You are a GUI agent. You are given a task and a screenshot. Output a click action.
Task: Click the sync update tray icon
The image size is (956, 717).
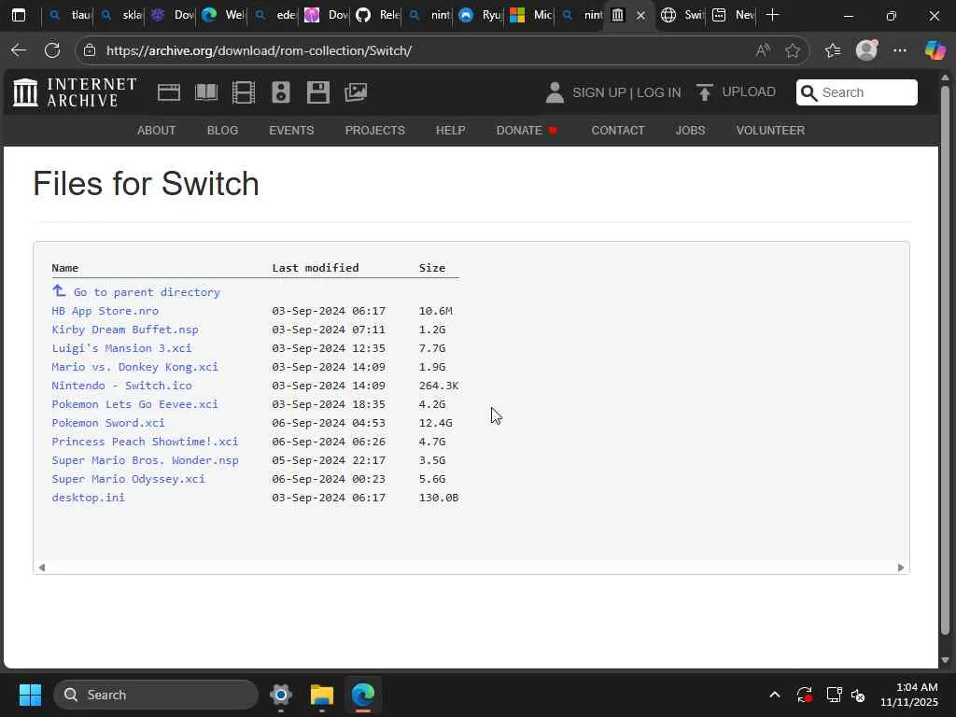pyautogui.click(x=804, y=695)
